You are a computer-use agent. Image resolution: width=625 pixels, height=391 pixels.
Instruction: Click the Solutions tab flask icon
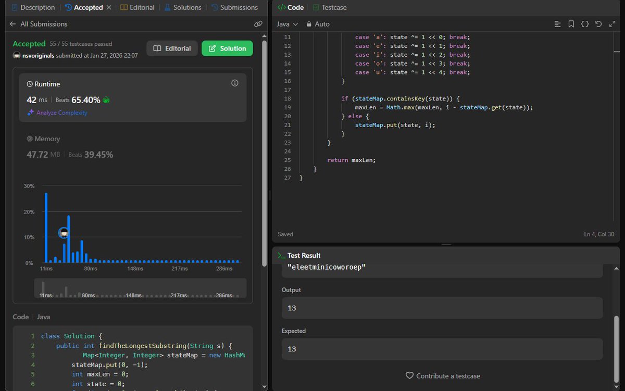click(167, 7)
